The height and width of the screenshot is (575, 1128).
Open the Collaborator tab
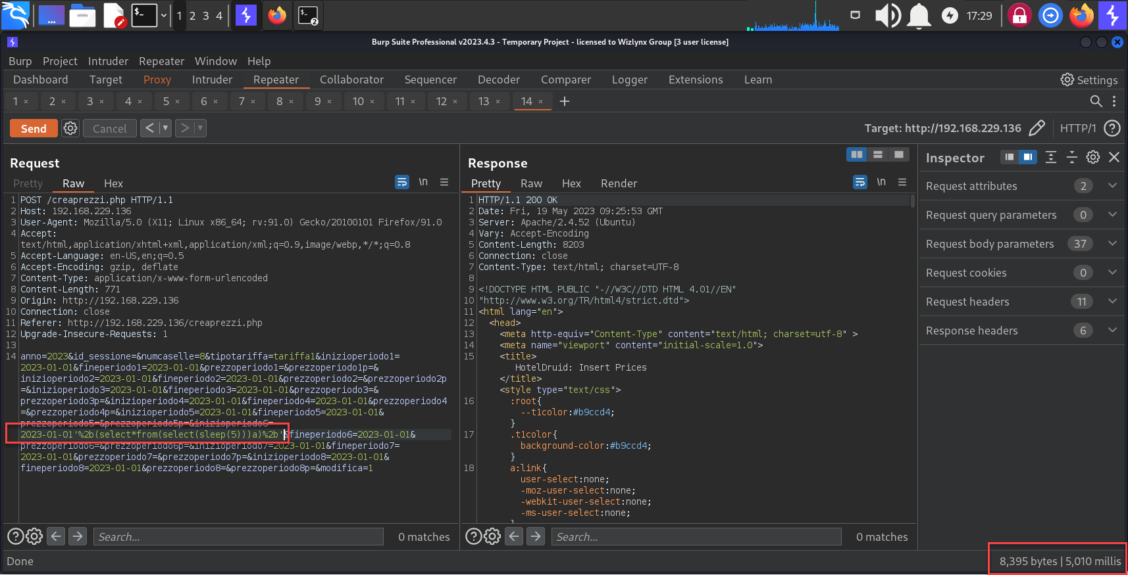click(x=351, y=80)
